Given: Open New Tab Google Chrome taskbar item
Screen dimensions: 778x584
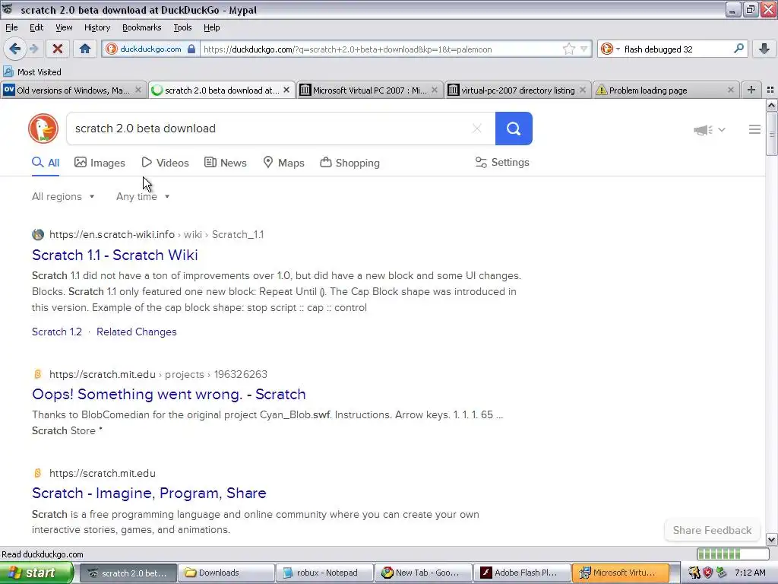Looking at the screenshot, I should point(422,573).
